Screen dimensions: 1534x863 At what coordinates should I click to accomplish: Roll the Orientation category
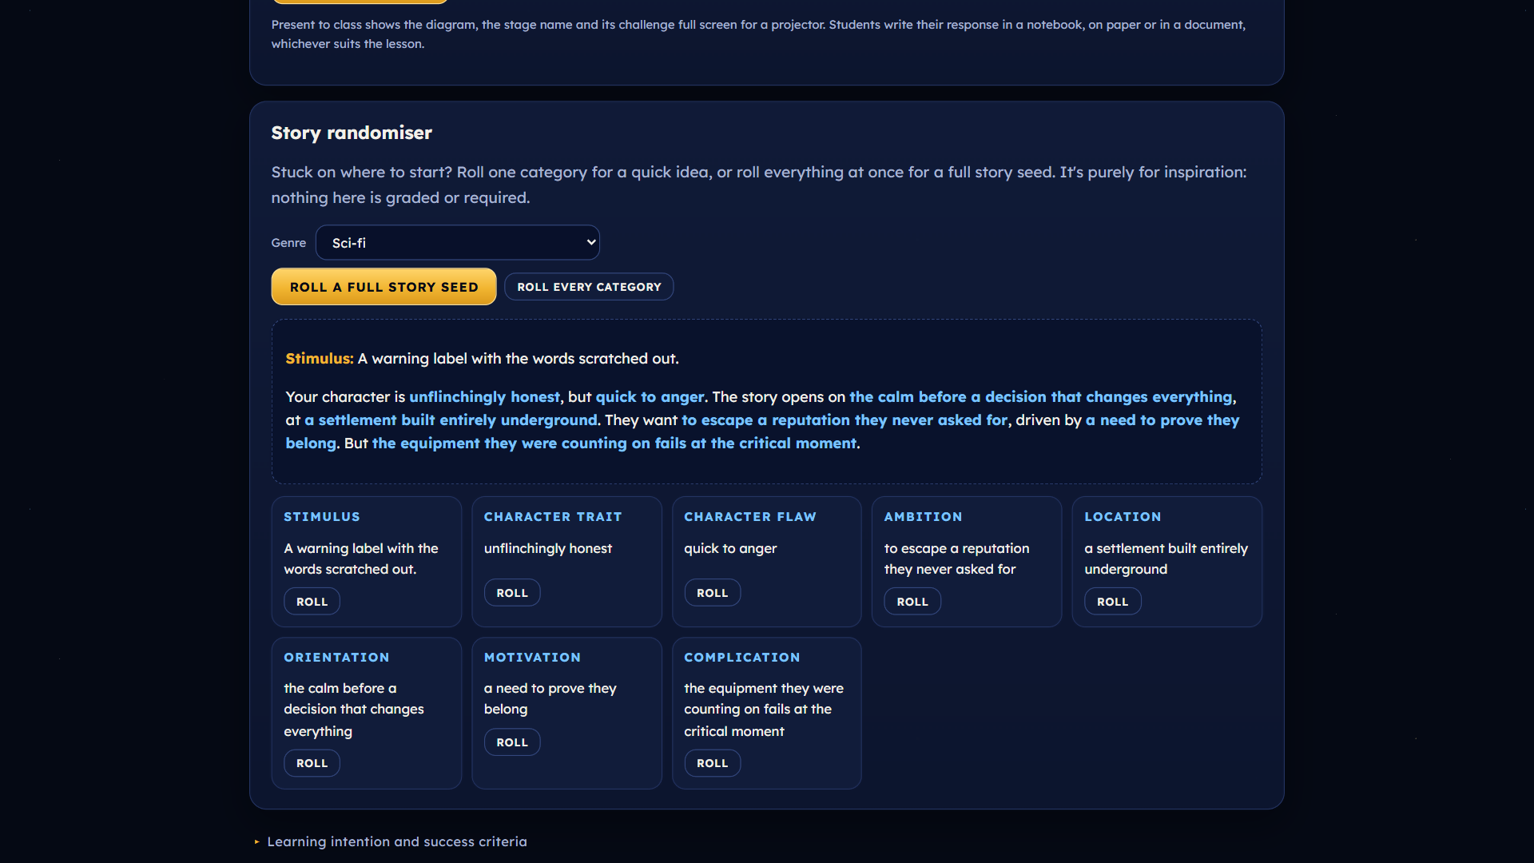(x=312, y=763)
